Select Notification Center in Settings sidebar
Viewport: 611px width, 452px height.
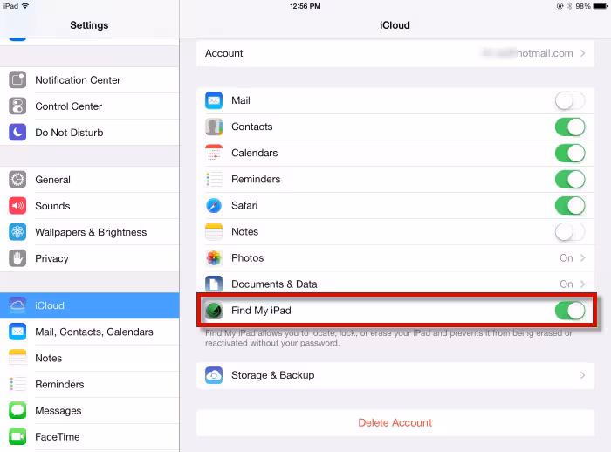[x=90, y=80]
